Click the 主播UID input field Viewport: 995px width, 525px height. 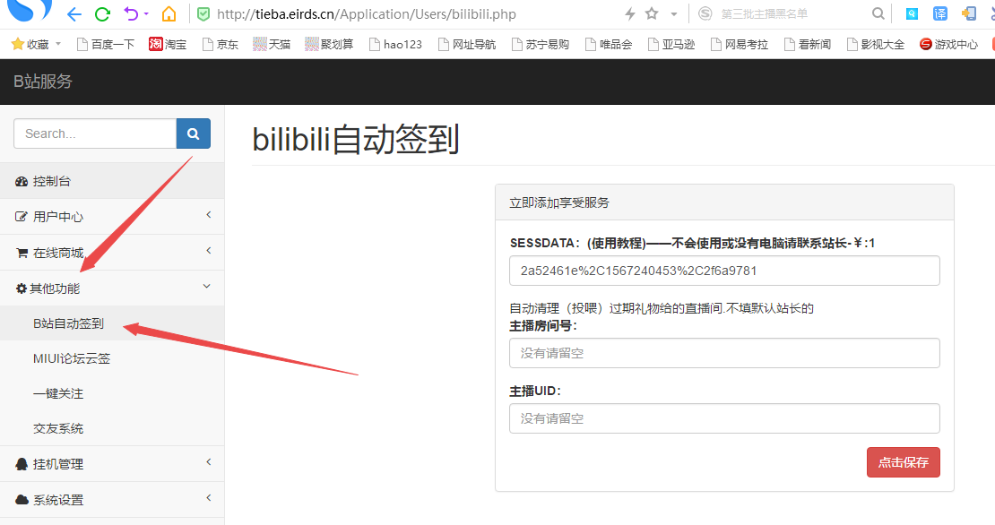[724, 418]
